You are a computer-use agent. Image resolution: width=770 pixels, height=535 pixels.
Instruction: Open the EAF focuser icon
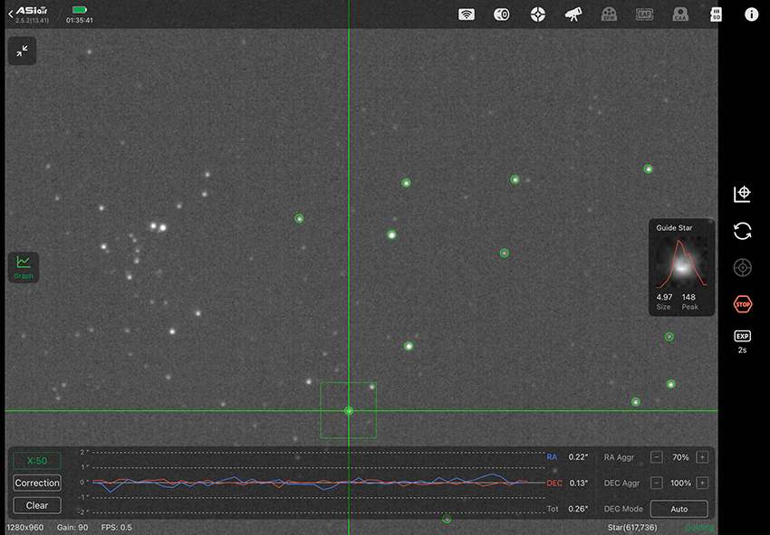[x=644, y=14]
